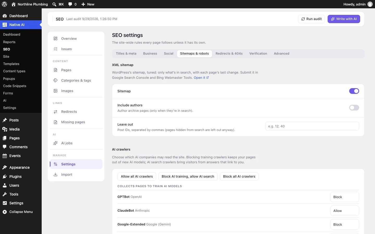Click the Images picture icon
This screenshot has height=234, width=375.
[x=55, y=91]
